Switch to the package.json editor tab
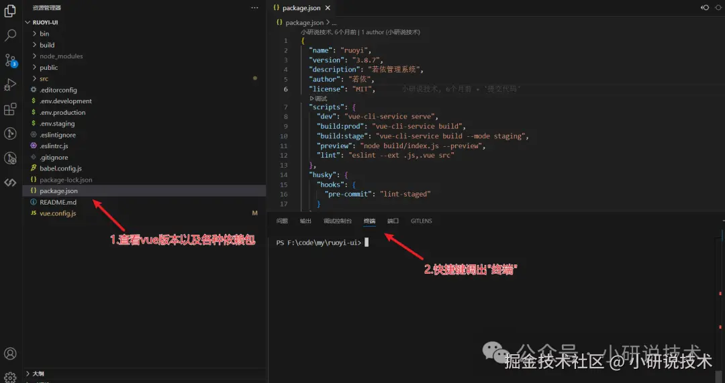This screenshot has width=725, height=383. 301,8
